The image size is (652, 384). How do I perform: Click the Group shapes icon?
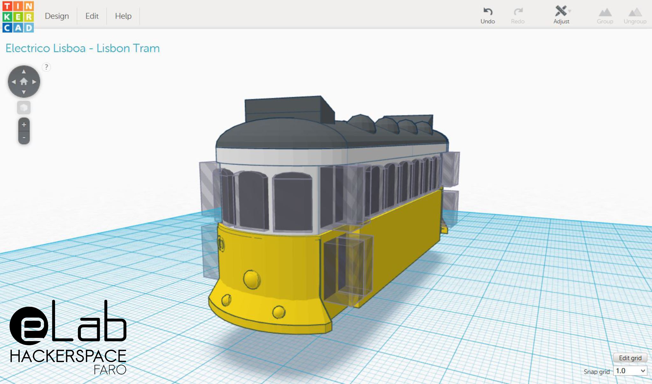[605, 12]
